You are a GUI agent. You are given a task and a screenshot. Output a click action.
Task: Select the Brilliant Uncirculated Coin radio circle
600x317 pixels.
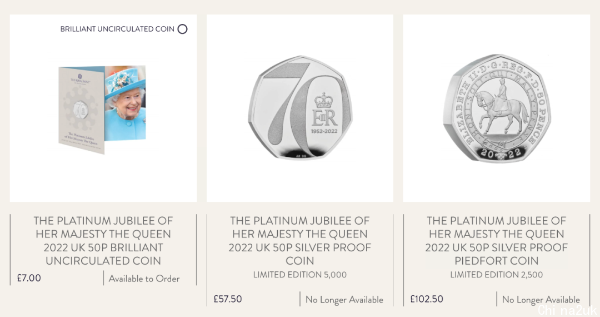183,29
